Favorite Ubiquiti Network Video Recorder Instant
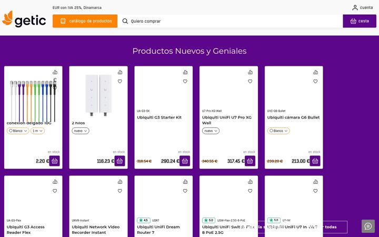 point(120,191)
